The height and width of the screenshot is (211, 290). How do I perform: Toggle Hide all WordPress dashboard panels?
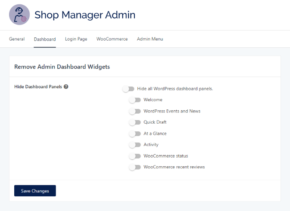coord(128,89)
